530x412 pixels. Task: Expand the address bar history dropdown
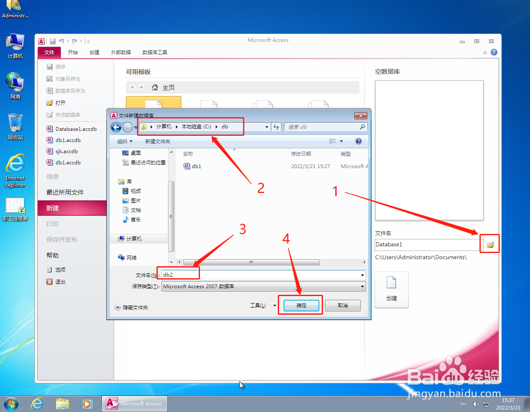point(267,127)
